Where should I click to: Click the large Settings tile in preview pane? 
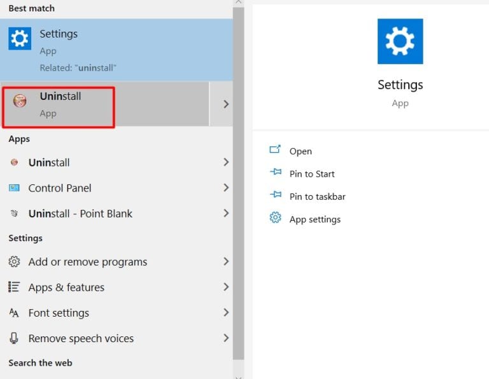[x=400, y=41]
